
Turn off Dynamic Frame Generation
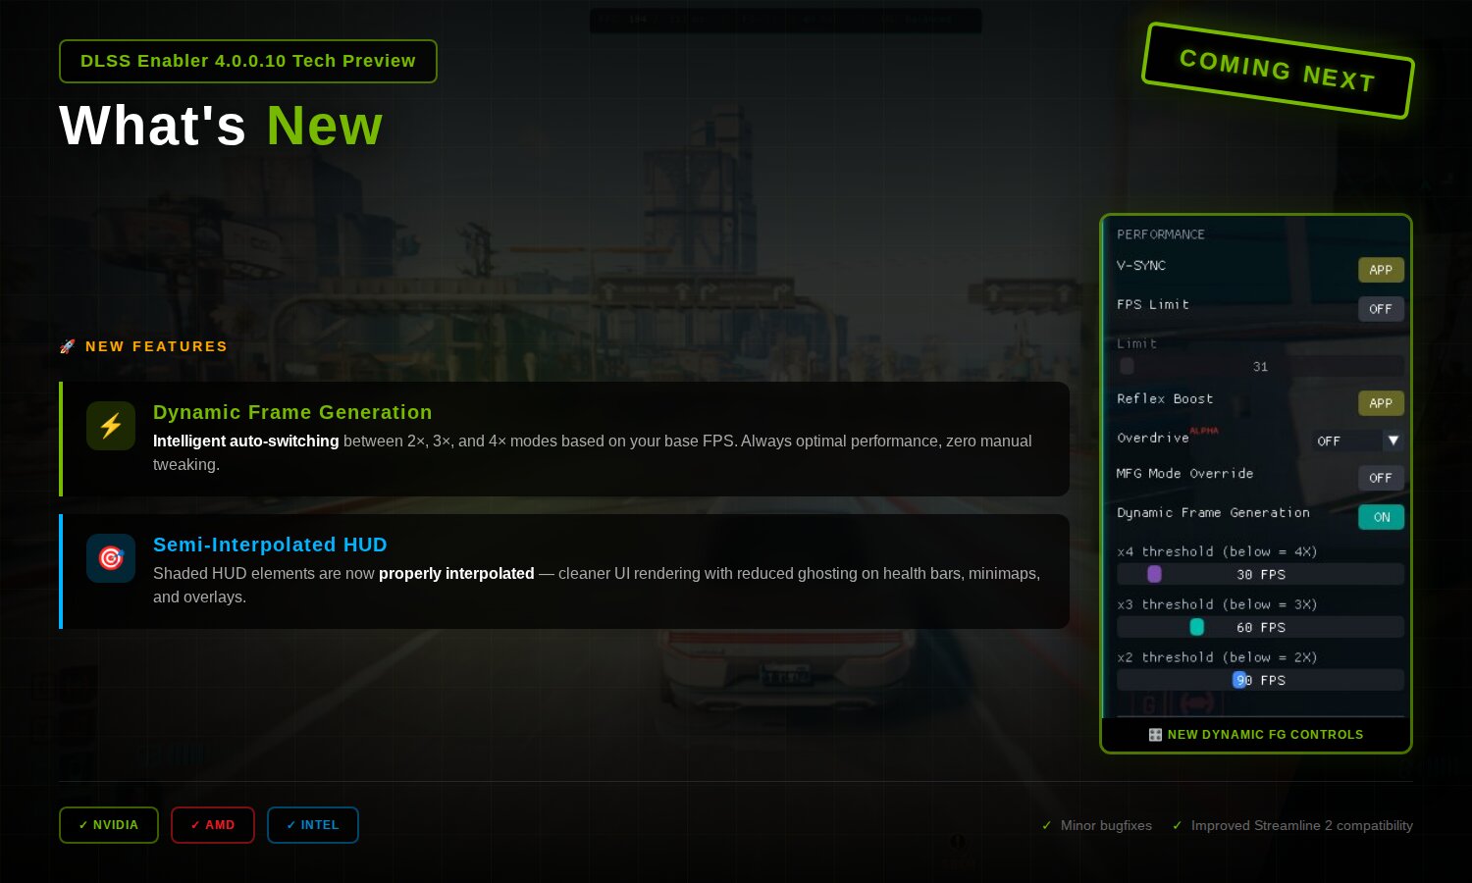click(x=1381, y=517)
